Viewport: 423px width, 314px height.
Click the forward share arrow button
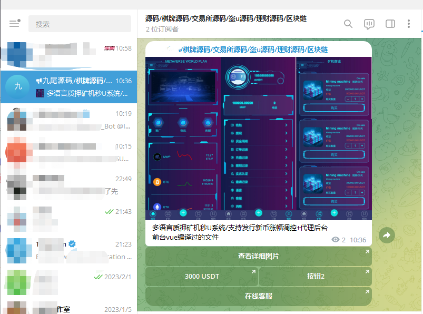(387, 235)
